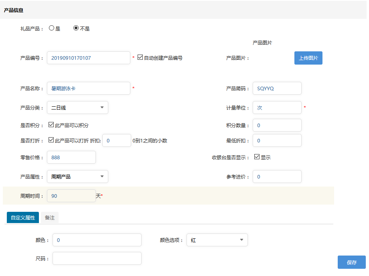Click the 上传图片 button
The height and width of the screenshot is (276, 369).
[x=308, y=58]
